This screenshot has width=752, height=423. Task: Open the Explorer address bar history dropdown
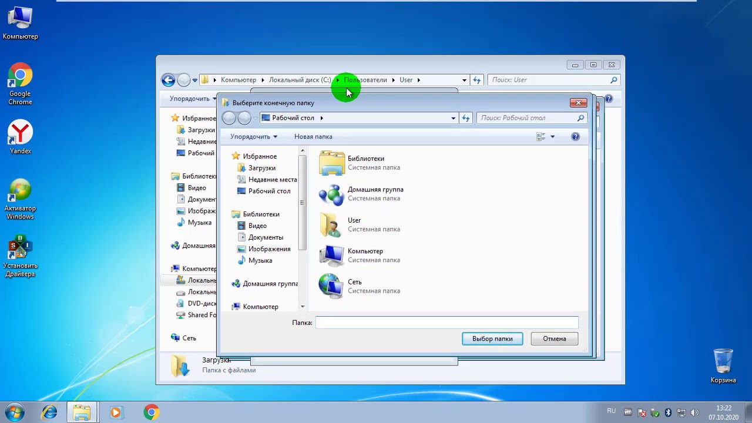[464, 80]
